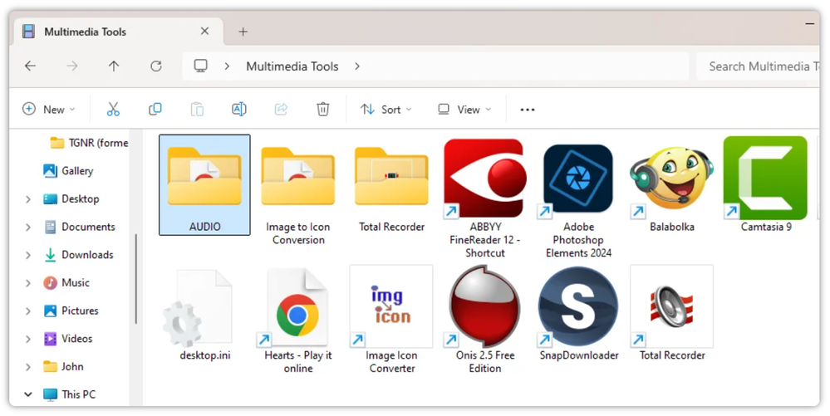
Task: Go back with the left arrow
Action: (x=30, y=66)
